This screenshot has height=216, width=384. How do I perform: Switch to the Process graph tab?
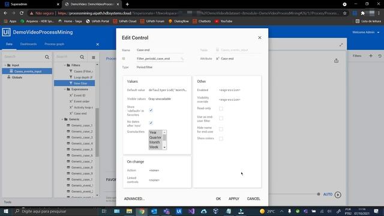pyautogui.click(x=55, y=44)
